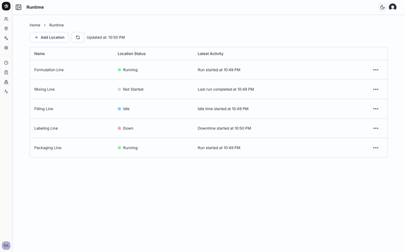
Task: Open the translate language icon in the sidebar
Action: (6, 38)
